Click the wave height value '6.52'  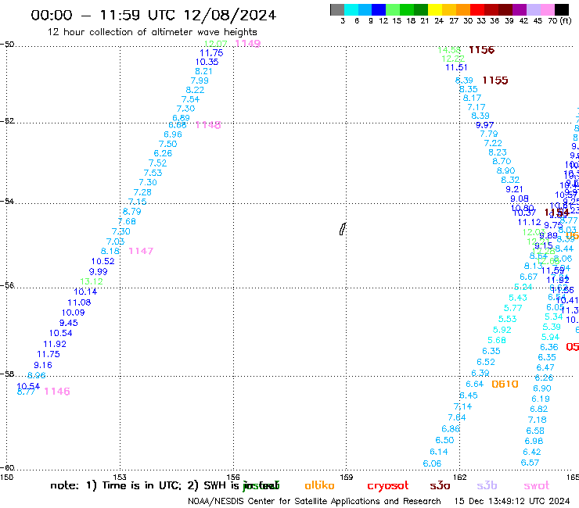[x=486, y=363]
